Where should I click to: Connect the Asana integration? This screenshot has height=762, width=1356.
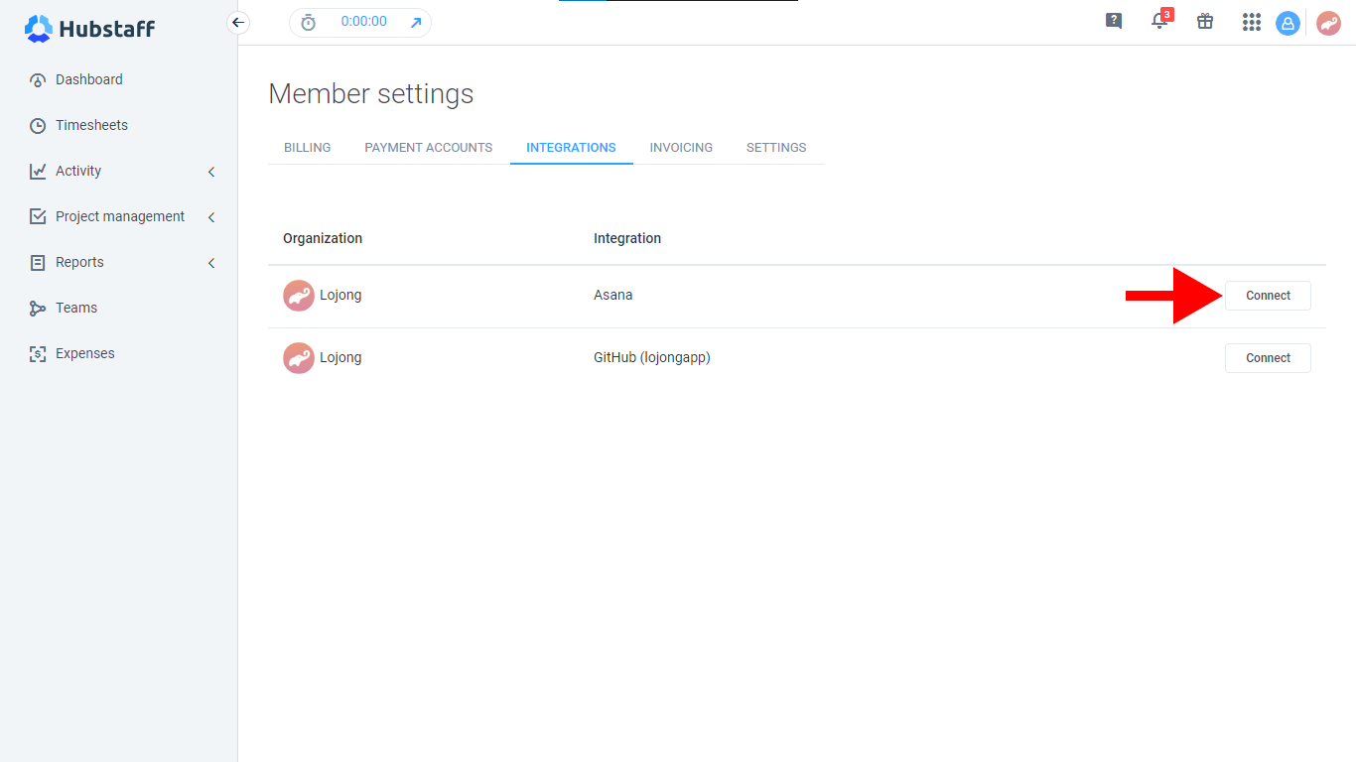pos(1268,296)
